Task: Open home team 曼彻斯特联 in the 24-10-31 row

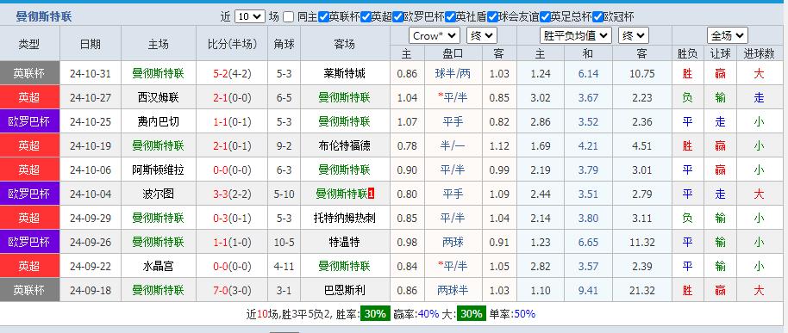Action: point(159,74)
